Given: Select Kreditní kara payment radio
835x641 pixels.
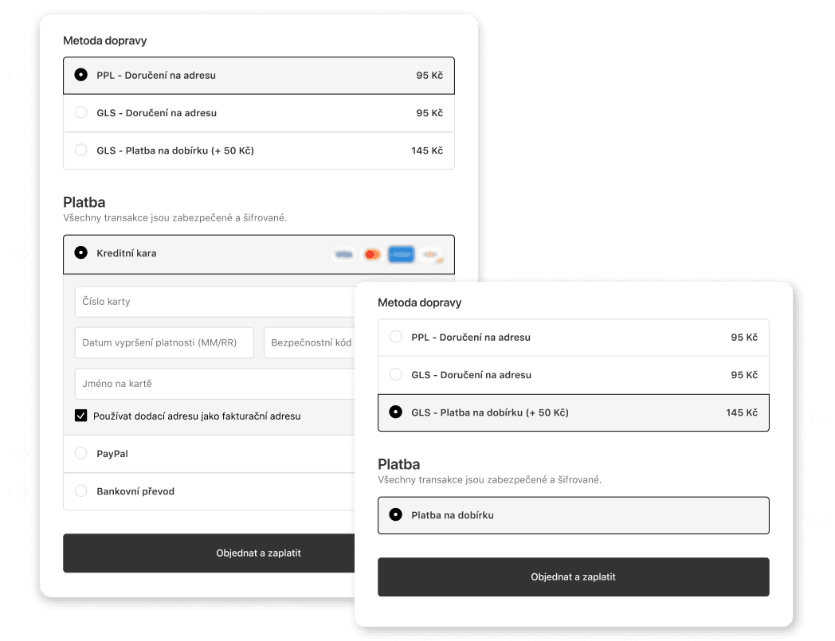Looking at the screenshot, I should (81, 253).
